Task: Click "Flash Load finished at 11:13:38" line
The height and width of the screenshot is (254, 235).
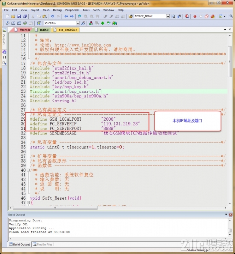Action: point(39,232)
